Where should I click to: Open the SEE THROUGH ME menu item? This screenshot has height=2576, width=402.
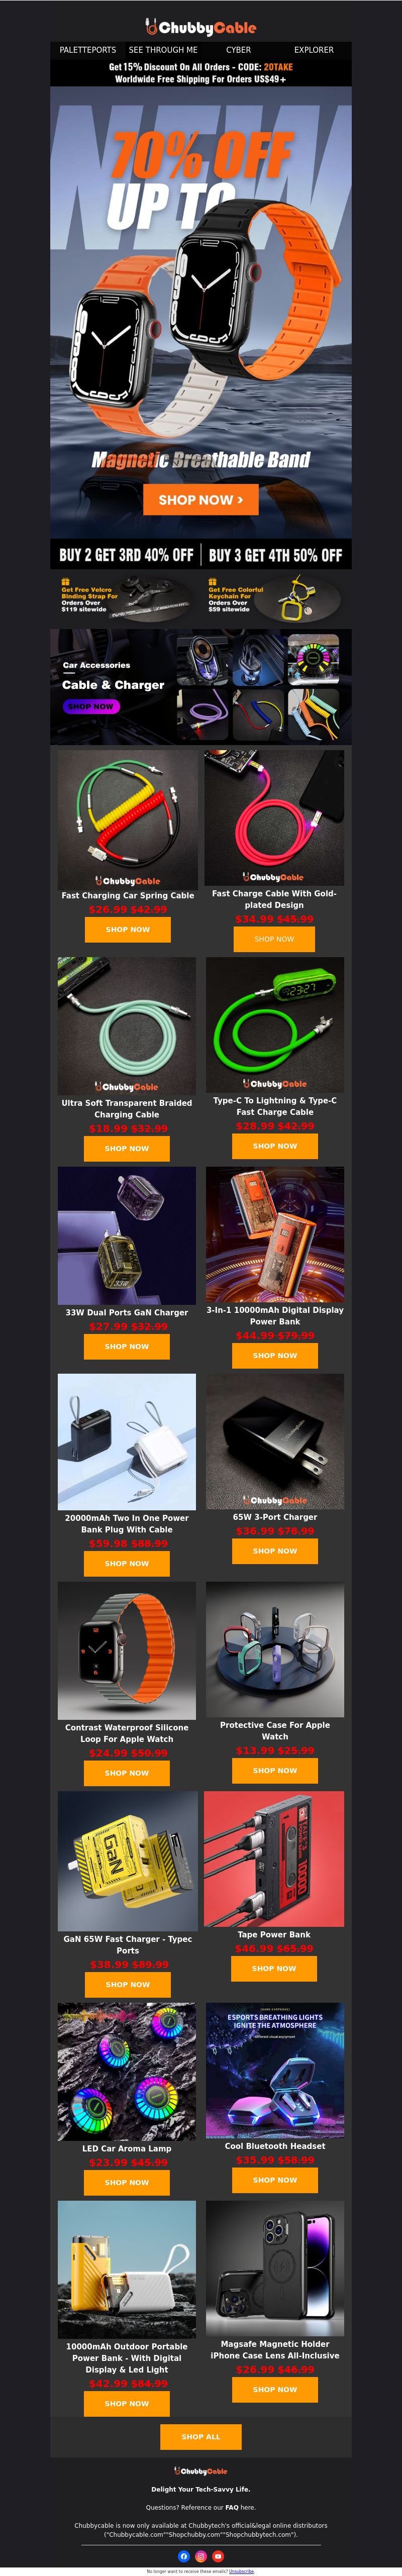[163, 49]
